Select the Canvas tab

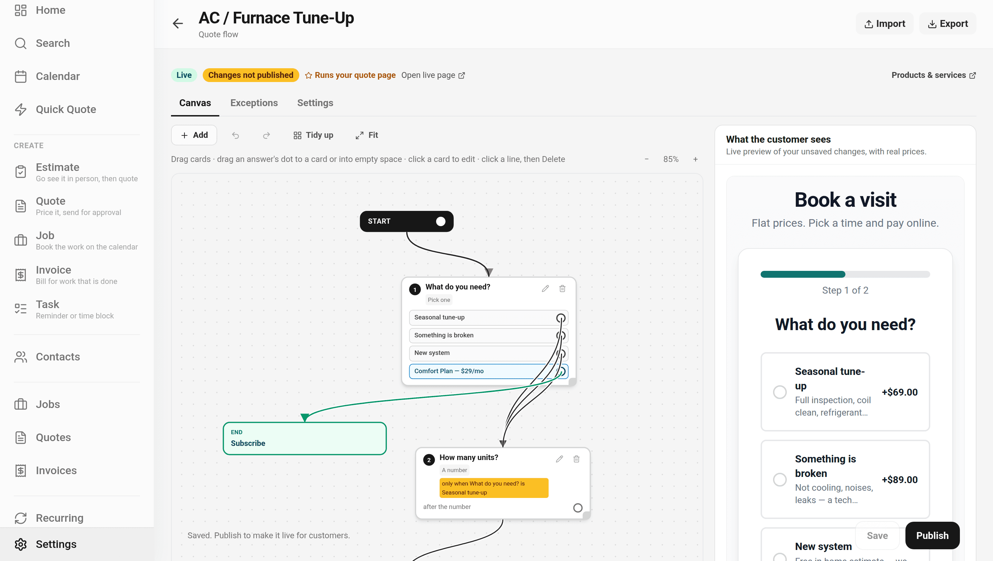pyautogui.click(x=195, y=103)
